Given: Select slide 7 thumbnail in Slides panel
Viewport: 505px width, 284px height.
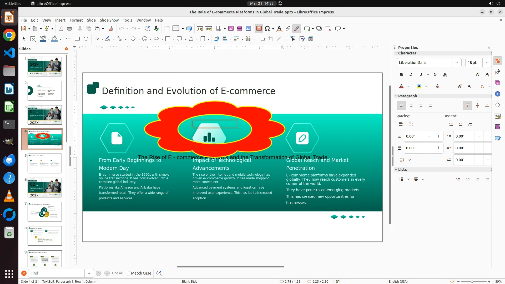Looking at the screenshot, I should (45, 212).
